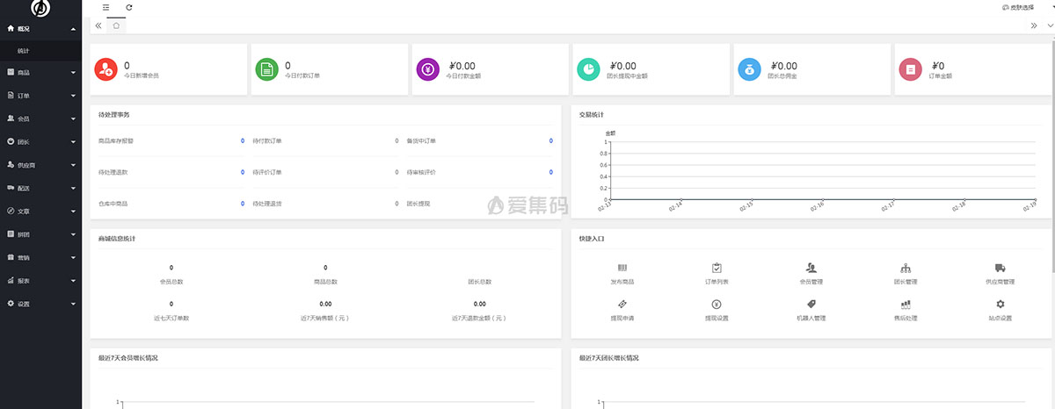Expand the 拼团 sidebar menu
This screenshot has width=1055, height=409.
tap(40, 234)
